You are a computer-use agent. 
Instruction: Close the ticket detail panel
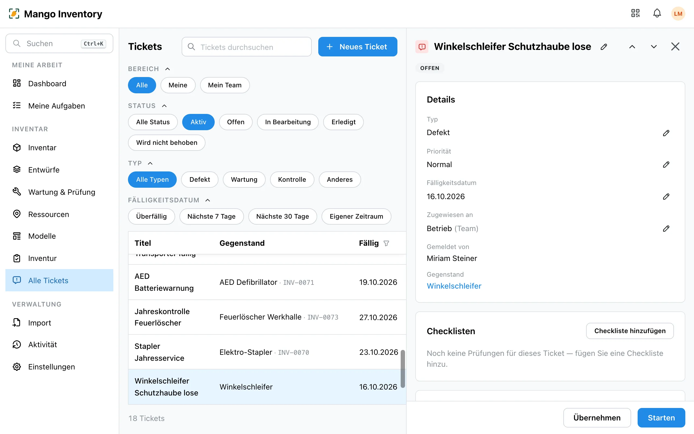click(x=675, y=46)
